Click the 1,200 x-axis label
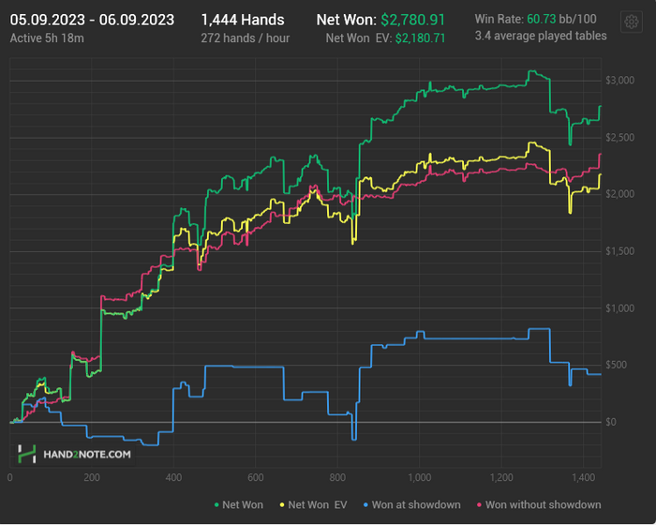This screenshot has height=525, width=656. [501, 478]
